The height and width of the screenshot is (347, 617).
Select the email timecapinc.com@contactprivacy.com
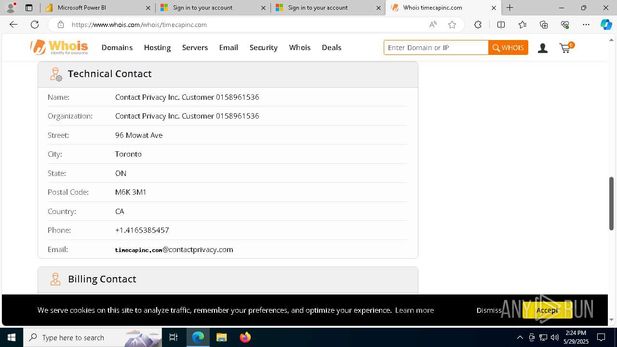(x=174, y=250)
